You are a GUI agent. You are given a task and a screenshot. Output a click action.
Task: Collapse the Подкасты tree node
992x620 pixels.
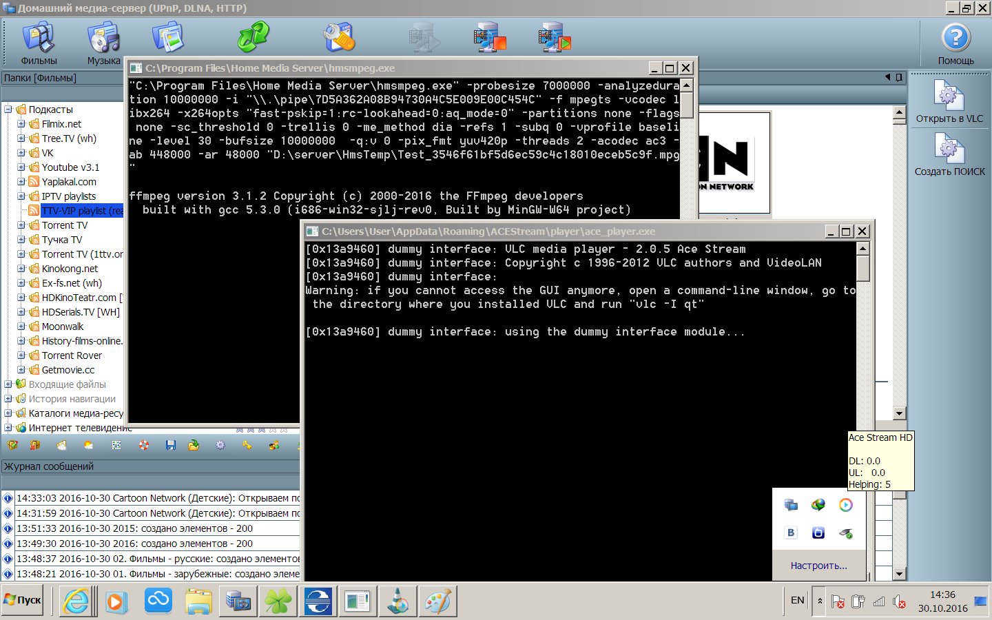click(x=8, y=110)
